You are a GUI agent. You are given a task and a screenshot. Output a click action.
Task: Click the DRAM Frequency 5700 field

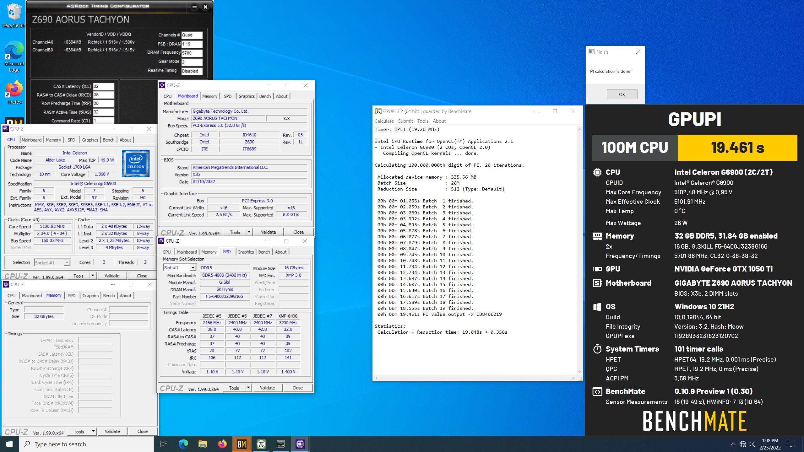pyautogui.click(x=192, y=53)
